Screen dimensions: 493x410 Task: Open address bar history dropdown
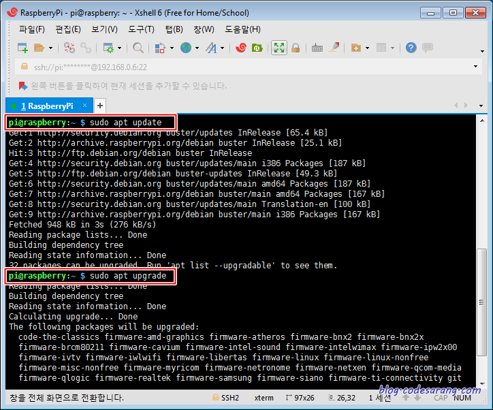tap(475, 66)
